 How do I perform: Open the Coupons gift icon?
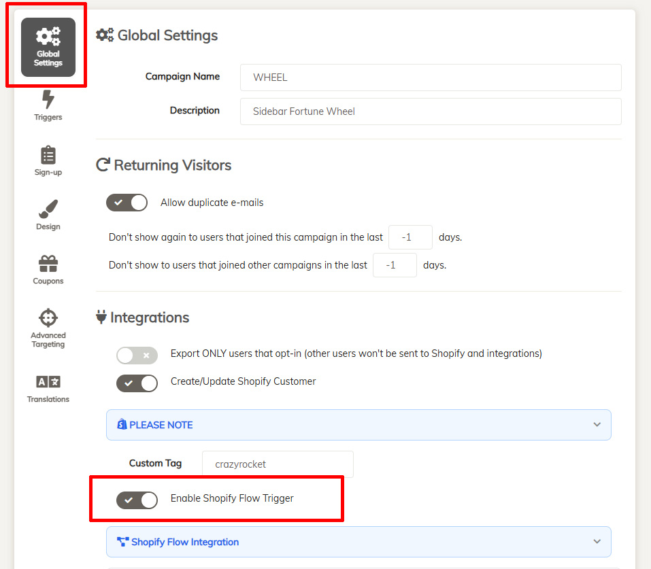48,264
